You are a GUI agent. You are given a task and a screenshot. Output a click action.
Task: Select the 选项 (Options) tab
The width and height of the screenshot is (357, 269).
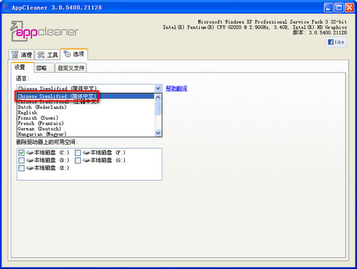[74, 54]
